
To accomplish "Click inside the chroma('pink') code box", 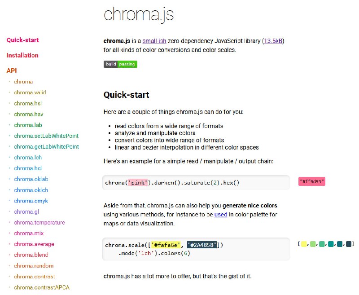I will (196, 183).
